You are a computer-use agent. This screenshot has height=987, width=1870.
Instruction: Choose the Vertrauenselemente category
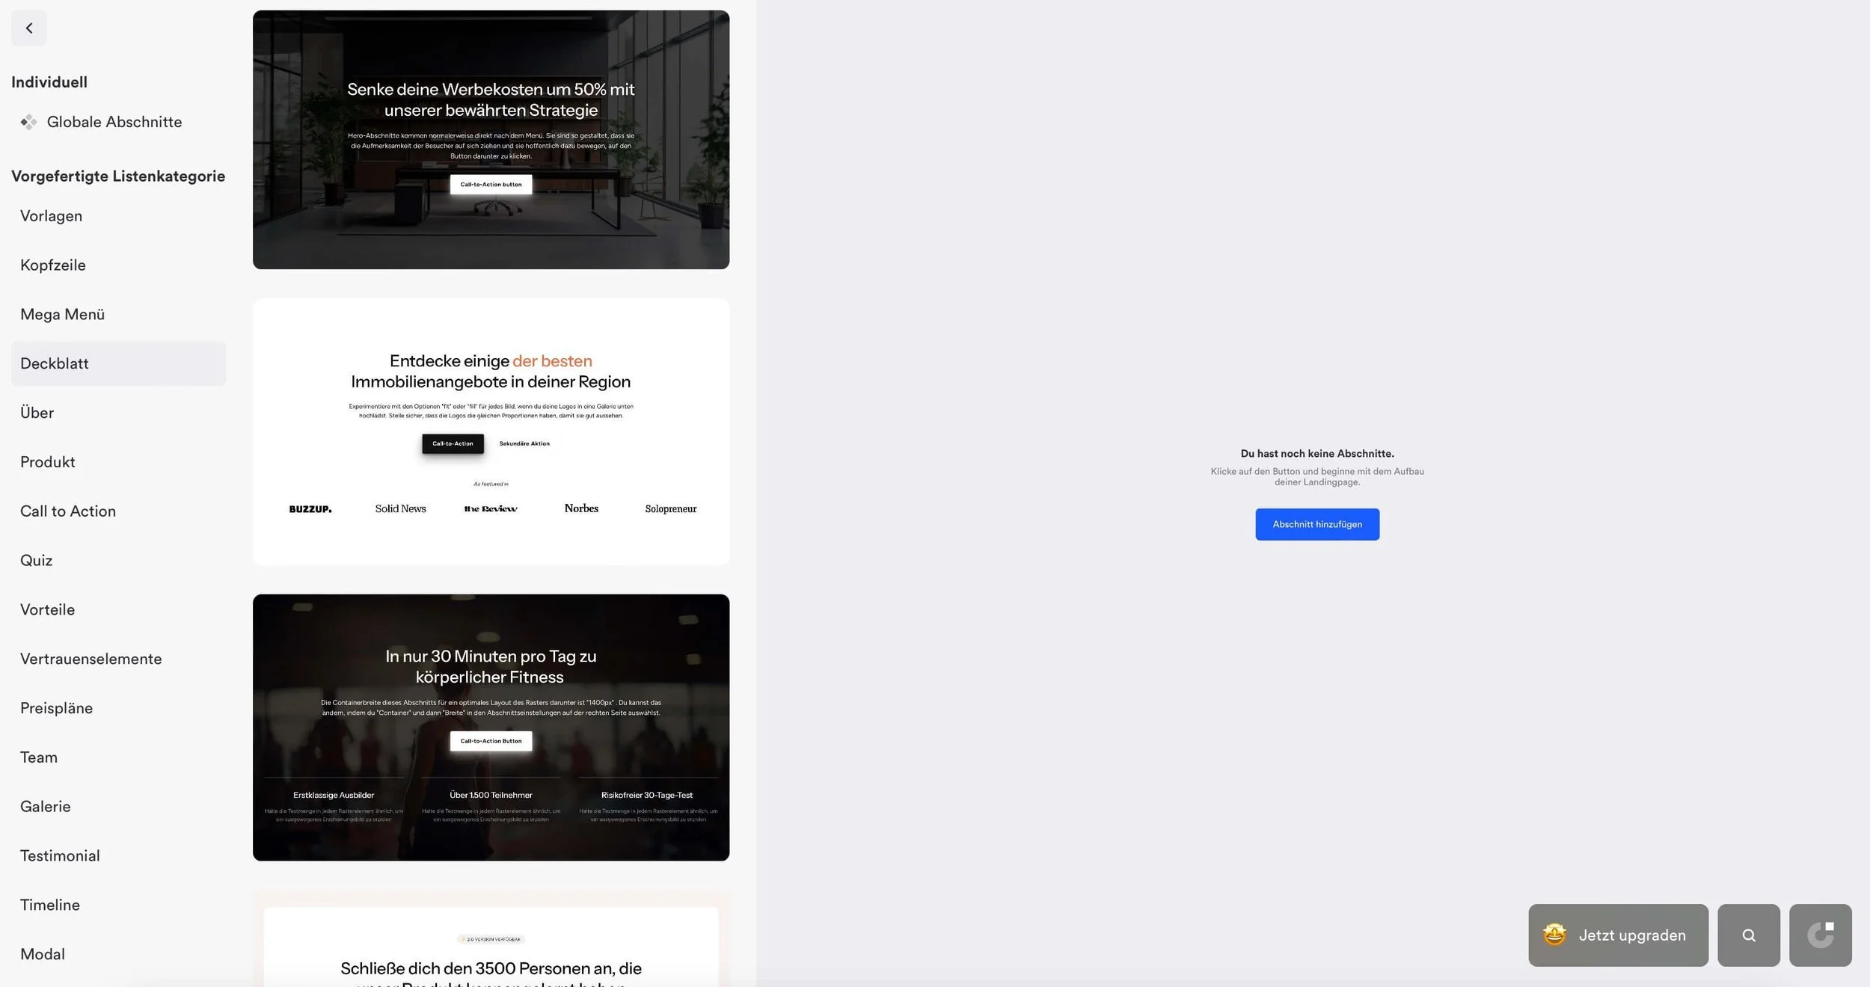pos(91,659)
